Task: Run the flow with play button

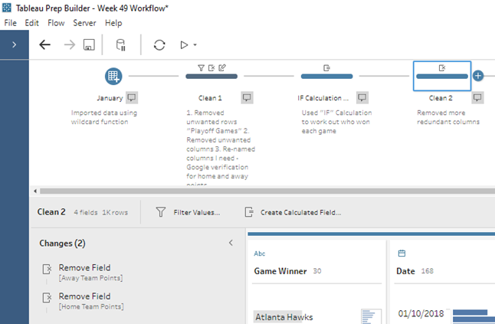Action: point(184,44)
